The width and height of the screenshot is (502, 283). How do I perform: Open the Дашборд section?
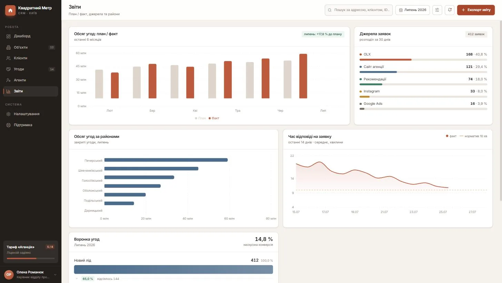click(30, 36)
